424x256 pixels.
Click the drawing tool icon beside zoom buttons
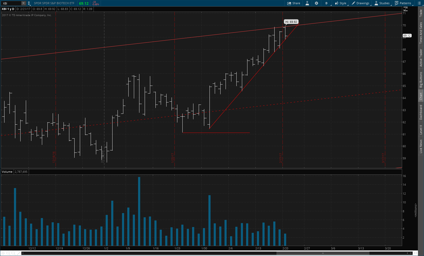(x=18, y=253)
